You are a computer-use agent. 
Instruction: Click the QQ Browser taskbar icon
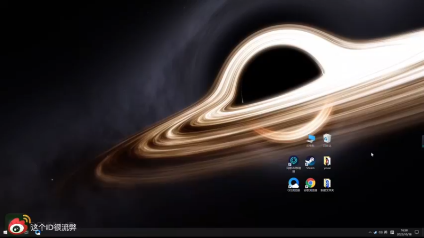click(38, 233)
